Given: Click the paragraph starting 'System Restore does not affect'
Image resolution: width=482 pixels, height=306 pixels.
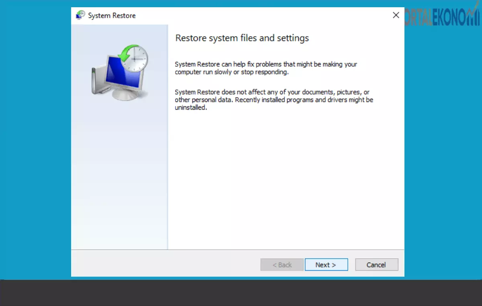Looking at the screenshot, I should pyautogui.click(x=274, y=100).
